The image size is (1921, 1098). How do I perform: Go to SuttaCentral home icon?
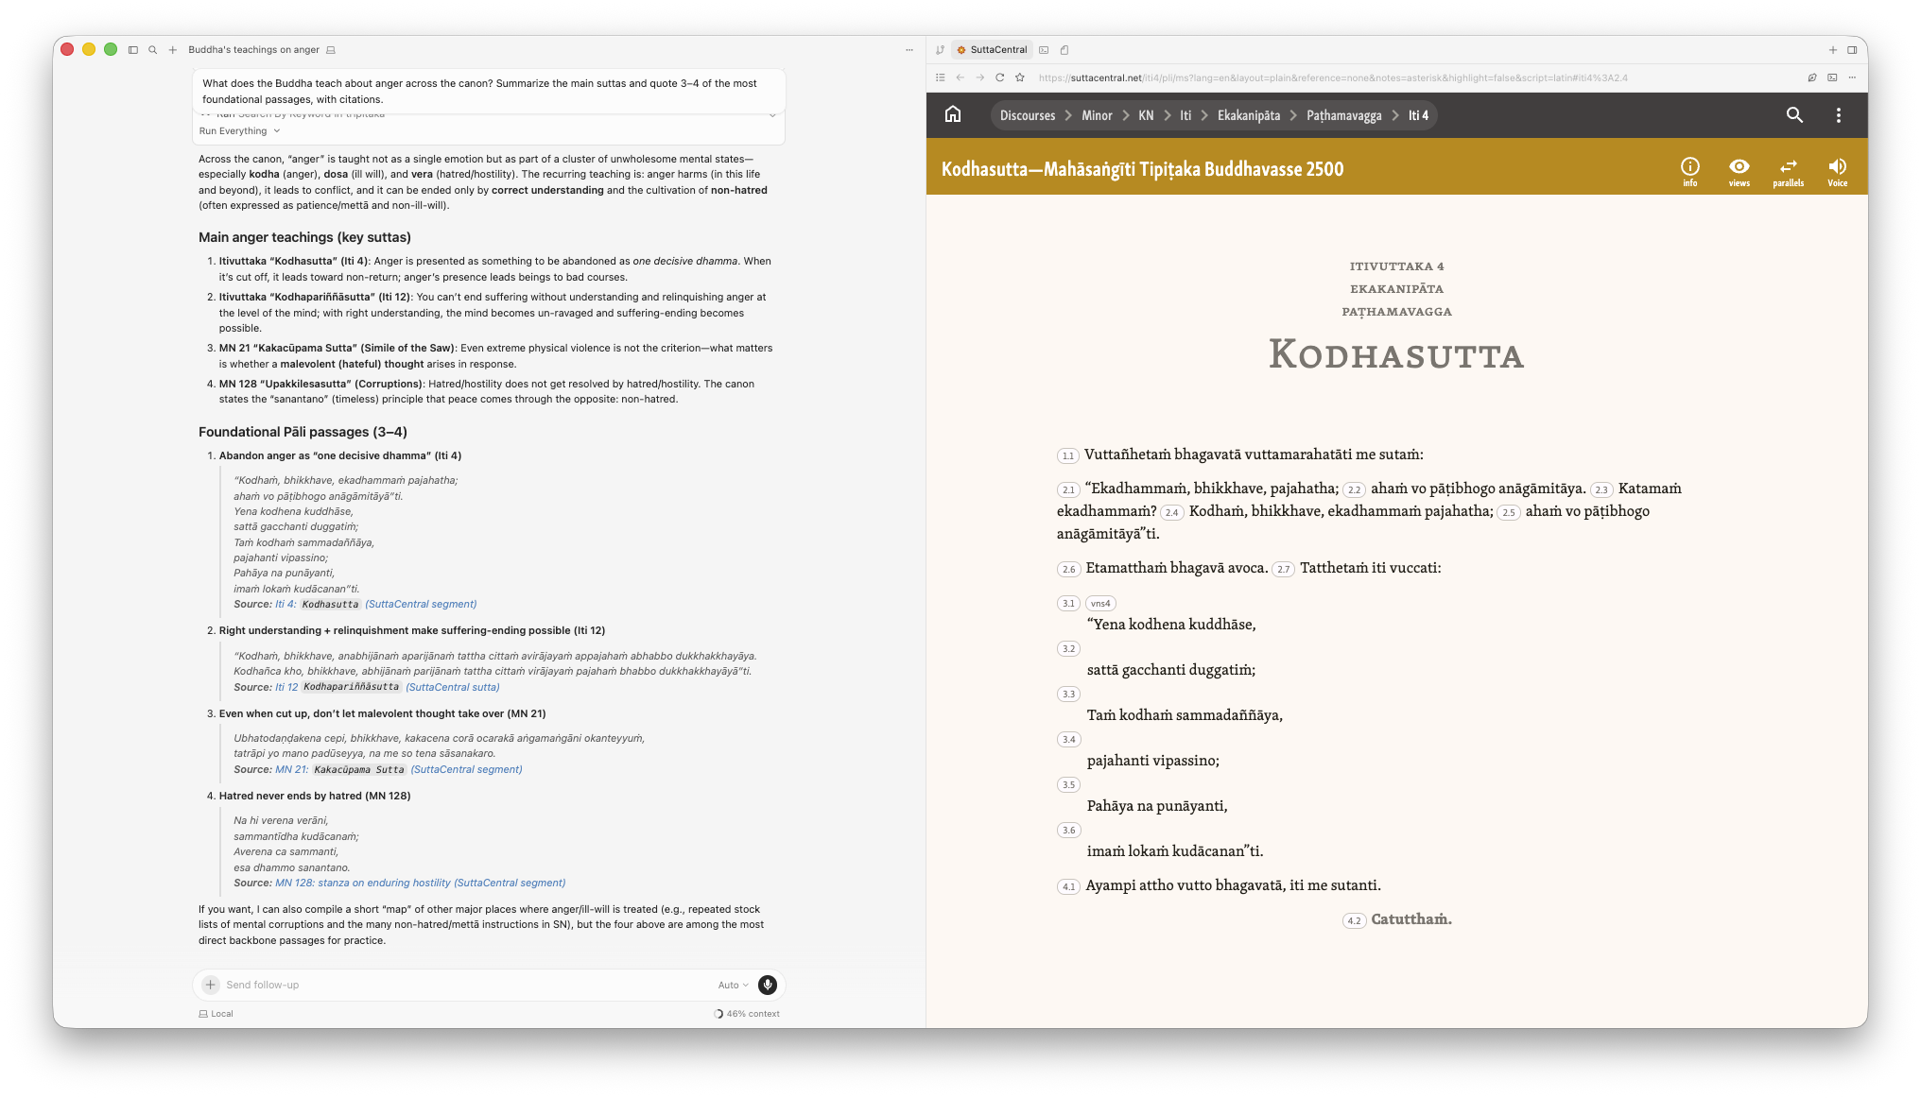(x=953, y=114)
